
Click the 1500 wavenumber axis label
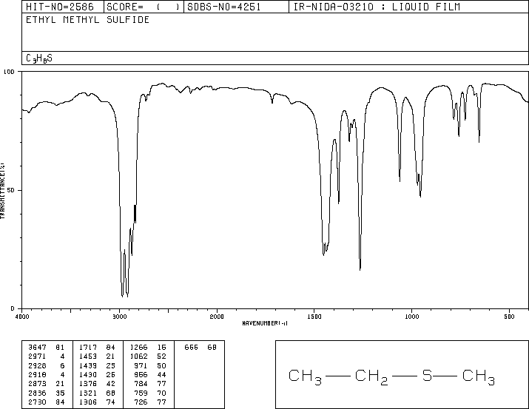point(314,317)
